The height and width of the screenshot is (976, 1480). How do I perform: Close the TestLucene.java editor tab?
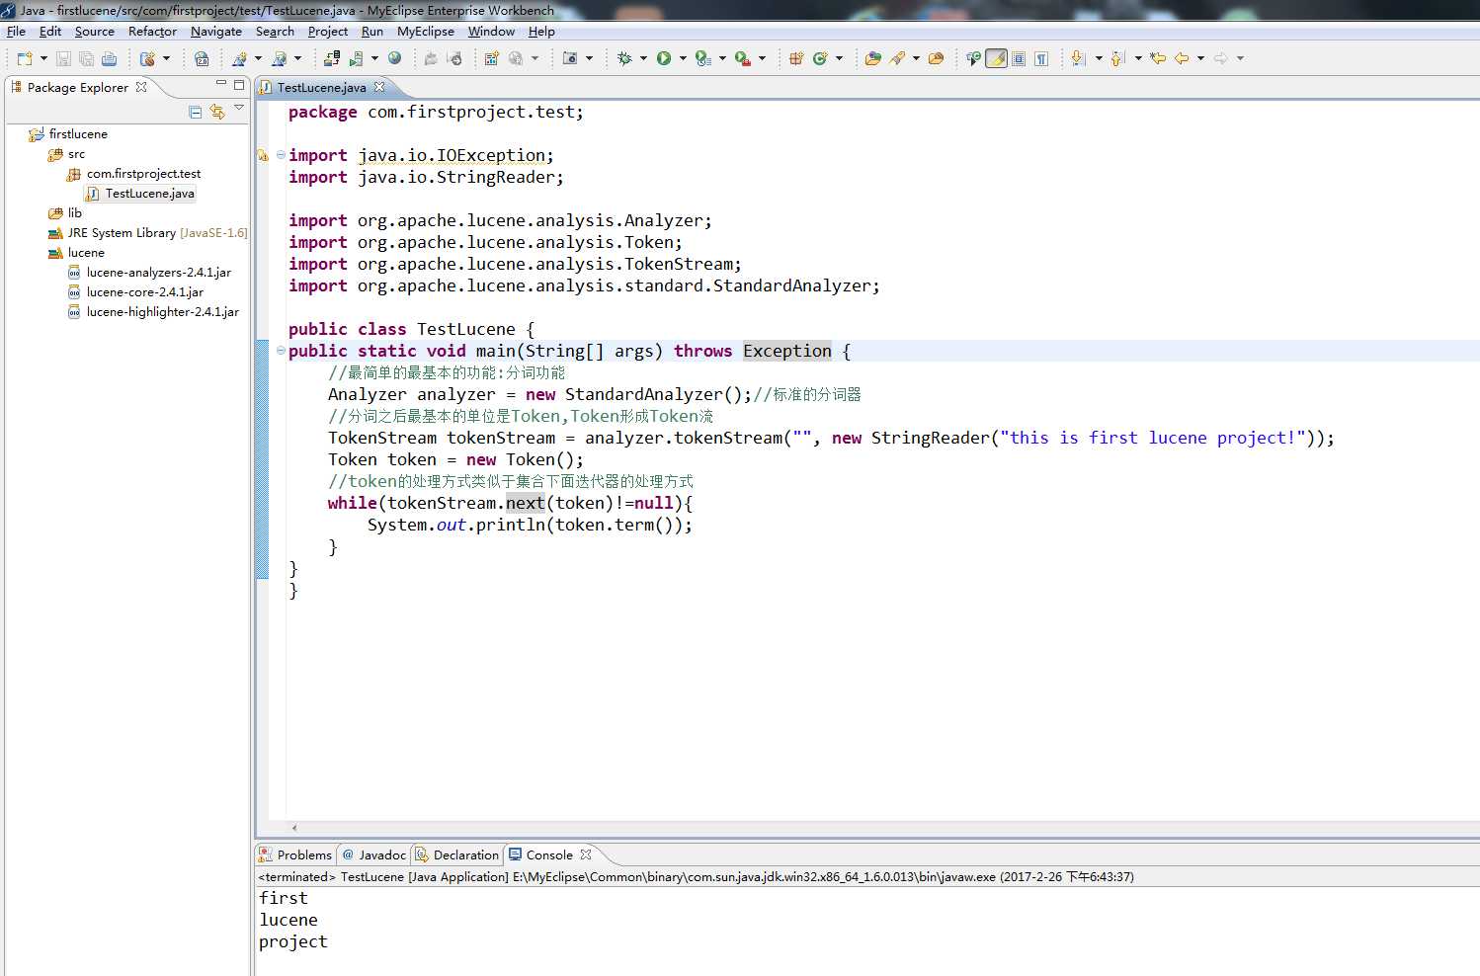(x=379, y=87)
